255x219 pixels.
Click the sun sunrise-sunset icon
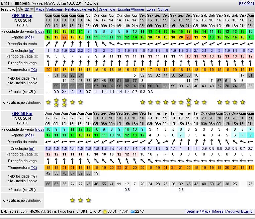(105, 212)
